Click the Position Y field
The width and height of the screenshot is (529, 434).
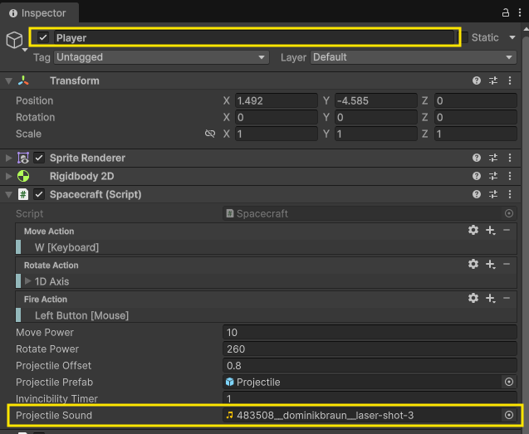point(376,101)
